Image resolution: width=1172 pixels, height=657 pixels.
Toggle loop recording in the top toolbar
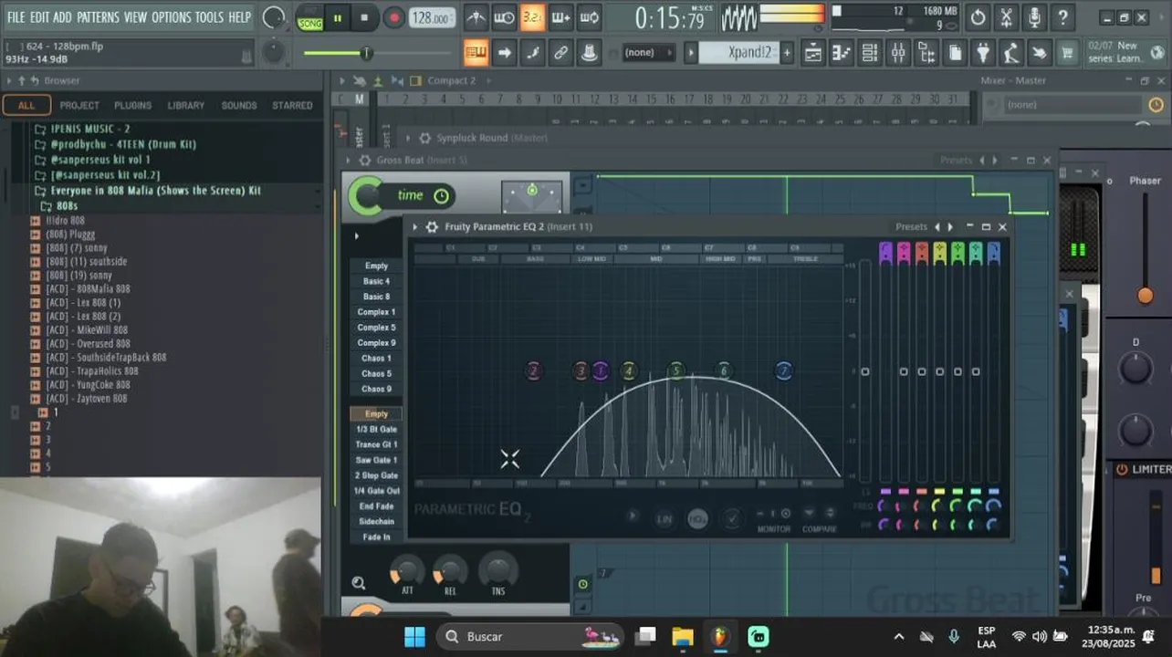pyautogui.click(x=590, y=17)
